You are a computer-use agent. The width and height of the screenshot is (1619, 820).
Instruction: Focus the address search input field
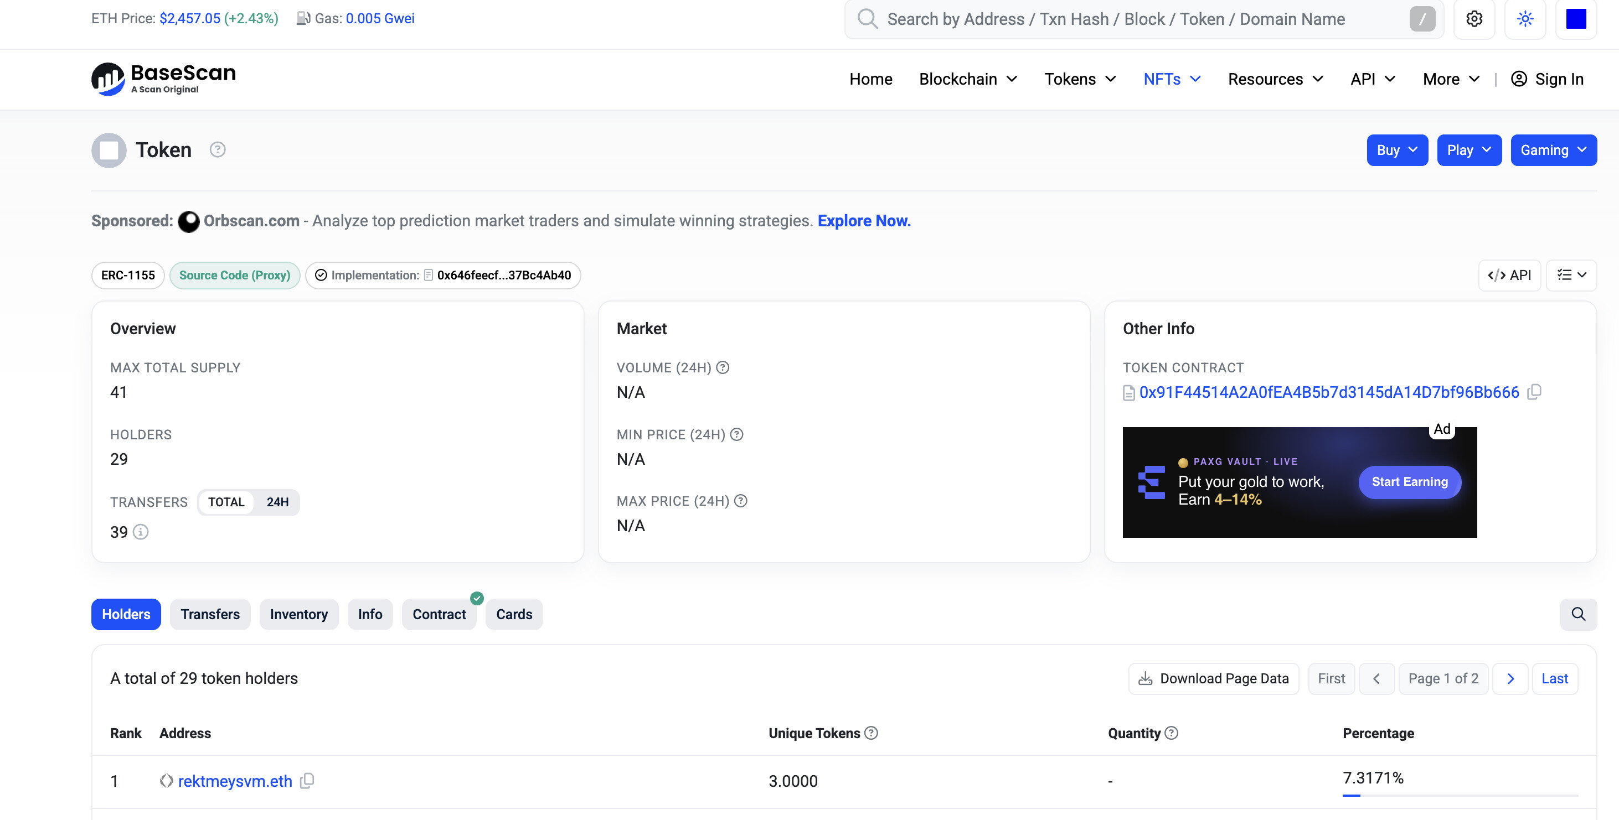(1144, 19)
